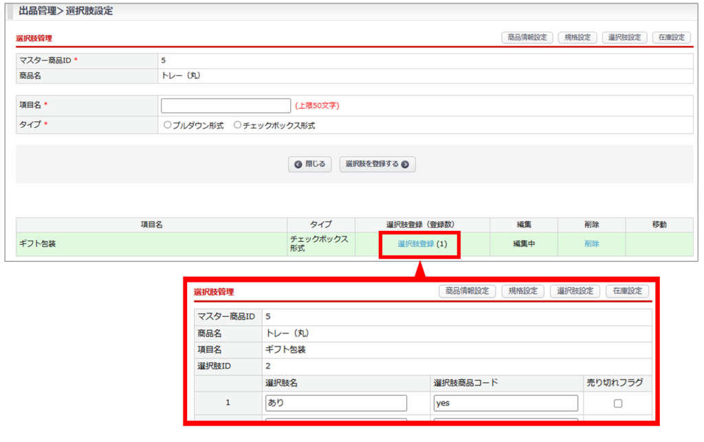Viewport: 704px width, 442px height.
Task: Click the 閉じる button with left-arrow icon
Action: pos(310,164)
